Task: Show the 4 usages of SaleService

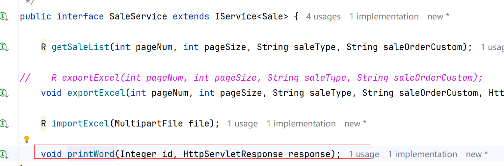Action: 323,16
